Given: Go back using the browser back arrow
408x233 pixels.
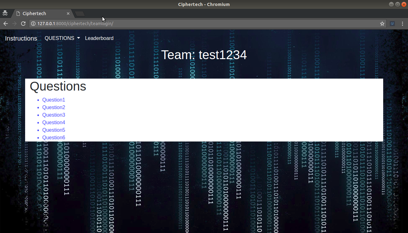Looking at the screenshot, I should coord(6,24).
